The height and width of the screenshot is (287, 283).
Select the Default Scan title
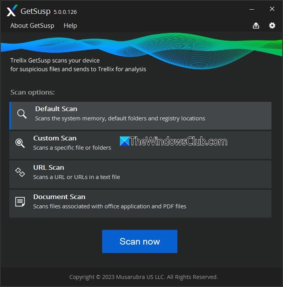click(x=56, y=109)
